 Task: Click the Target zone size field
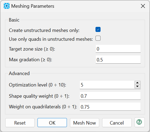tap(118, 49)
